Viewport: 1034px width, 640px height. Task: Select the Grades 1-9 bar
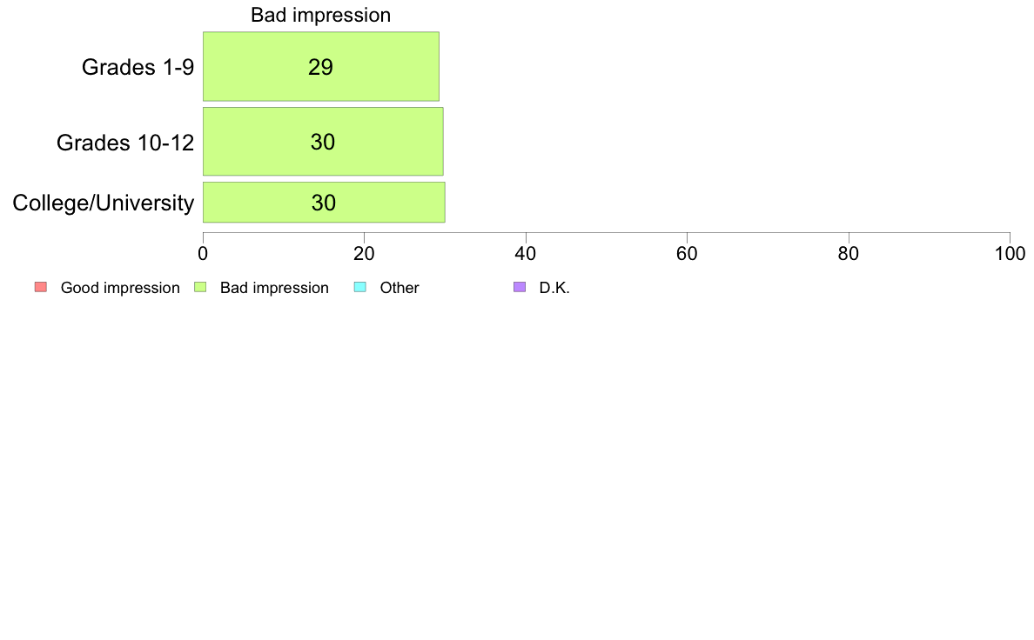click(x=321, y=67)
